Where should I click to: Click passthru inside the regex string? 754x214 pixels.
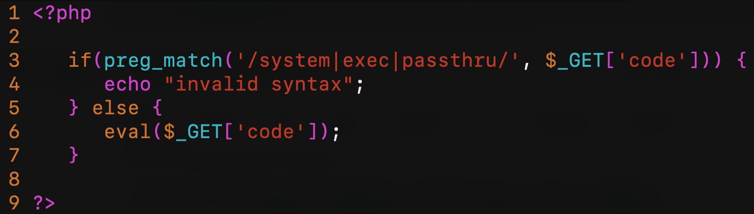click(449, 61)
